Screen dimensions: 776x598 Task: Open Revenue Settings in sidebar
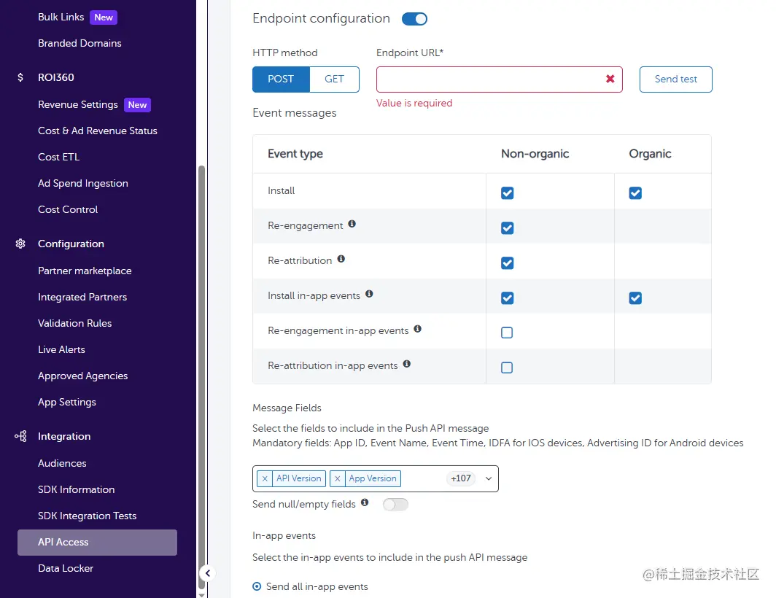click(x=78, y=105)
